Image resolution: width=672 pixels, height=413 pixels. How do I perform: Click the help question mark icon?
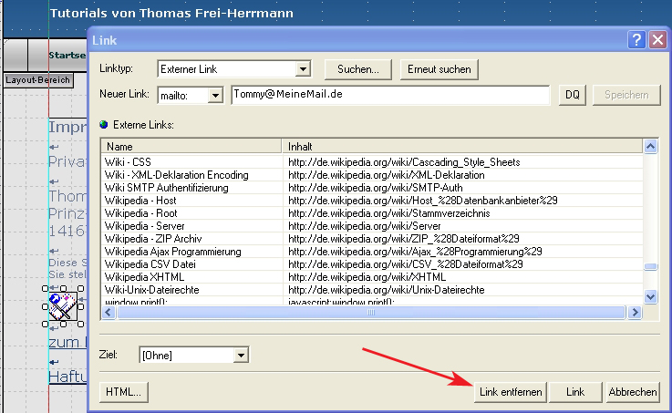click(x=637, y=40)
